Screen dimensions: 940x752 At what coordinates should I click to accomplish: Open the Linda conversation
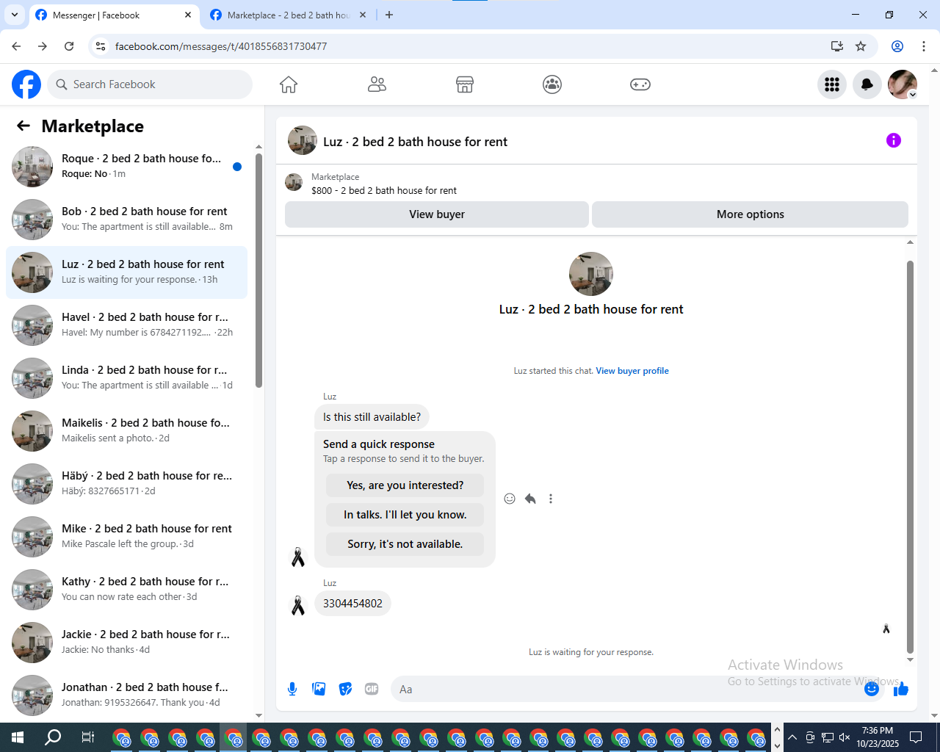coord(126,378)
